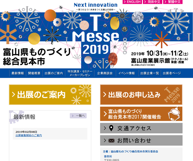Click the 一覧へ button

coord(78,116)
